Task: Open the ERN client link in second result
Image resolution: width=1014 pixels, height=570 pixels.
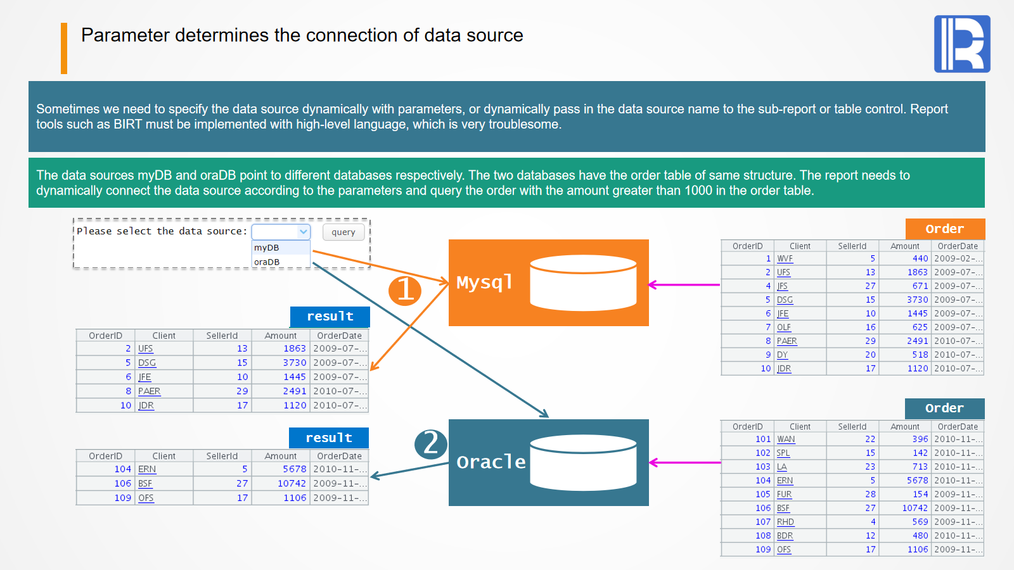Action: click(x=147, y=469)
